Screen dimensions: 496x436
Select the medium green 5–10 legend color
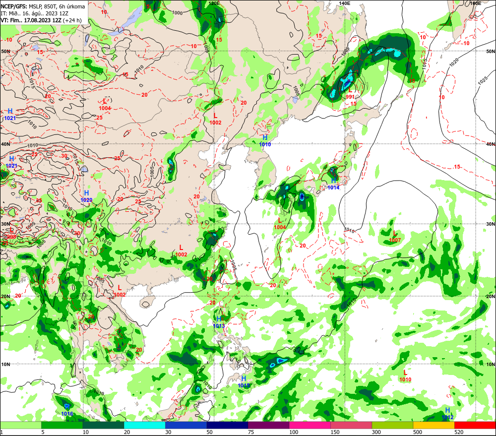[62, 425]
